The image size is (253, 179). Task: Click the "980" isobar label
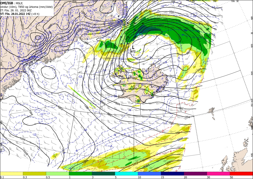[161, 26]
